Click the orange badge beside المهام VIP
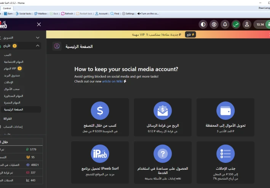The image size is (270, 188). click(20, 69)
